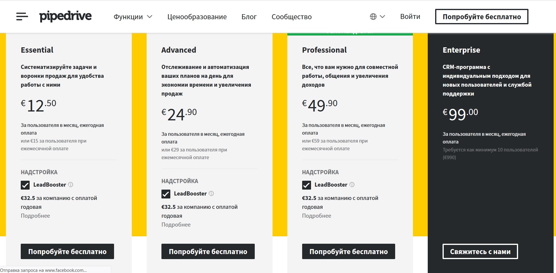Start free trial for Professional plan
Image resolution: width=556 pixels, height=273 pixels.
[x=348, y=251]
